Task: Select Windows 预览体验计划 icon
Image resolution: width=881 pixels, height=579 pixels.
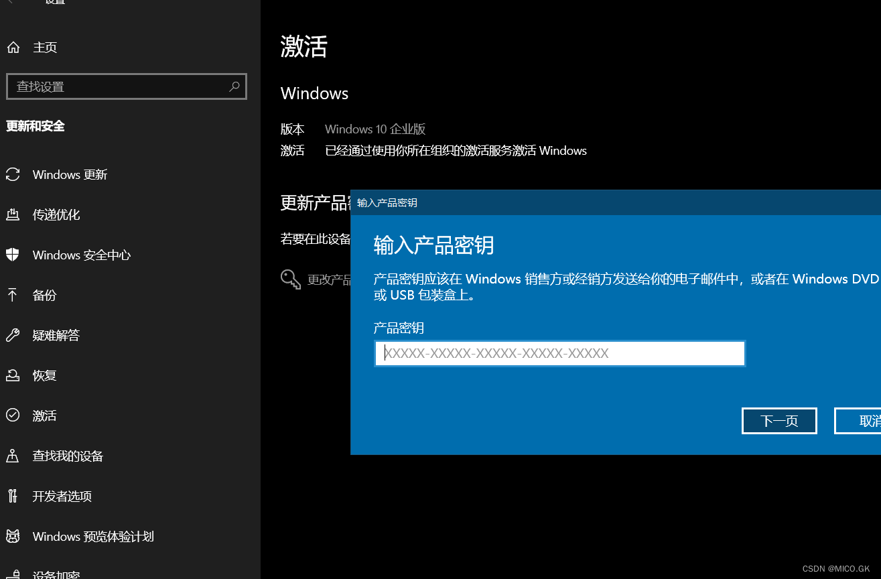Action: coord(13,536)
